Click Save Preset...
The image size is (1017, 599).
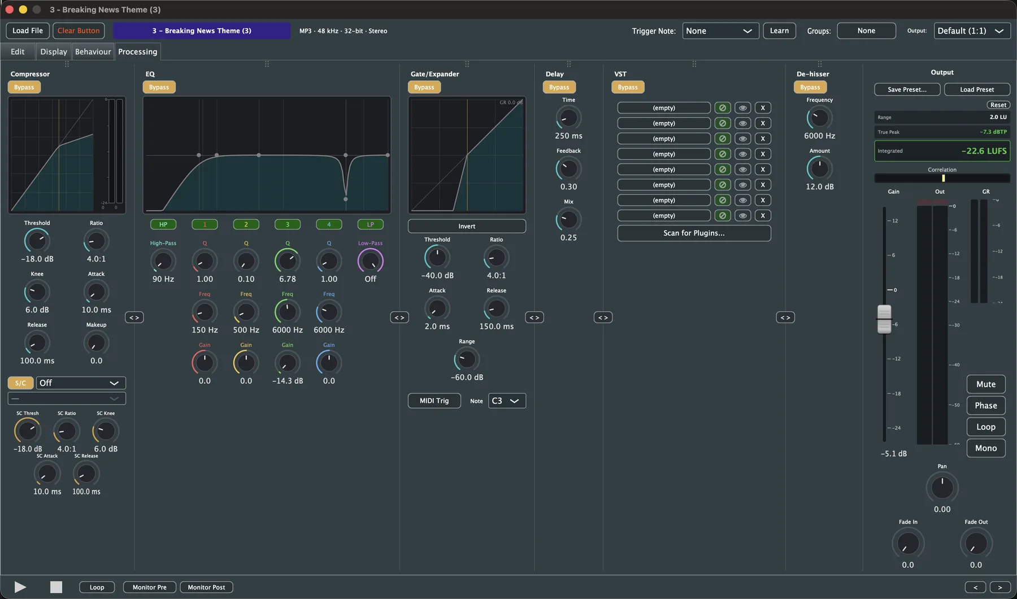click(x=907, y=89)
